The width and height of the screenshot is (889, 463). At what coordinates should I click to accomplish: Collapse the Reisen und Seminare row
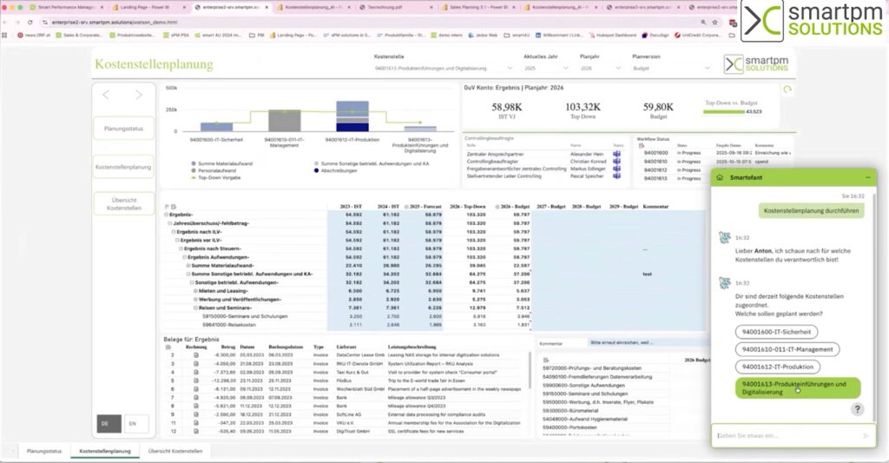pos(197,308)
